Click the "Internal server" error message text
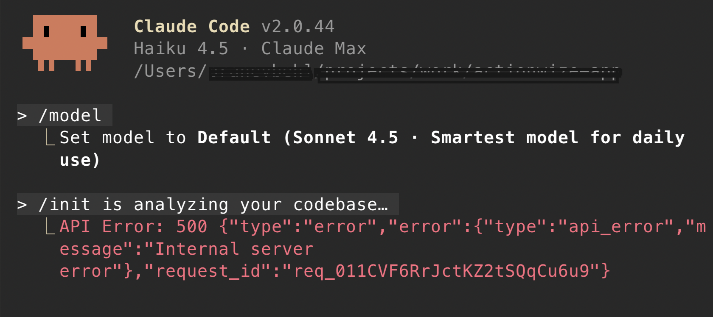The width and height of the screenshot is (713, 317). [x=234, y=249]
